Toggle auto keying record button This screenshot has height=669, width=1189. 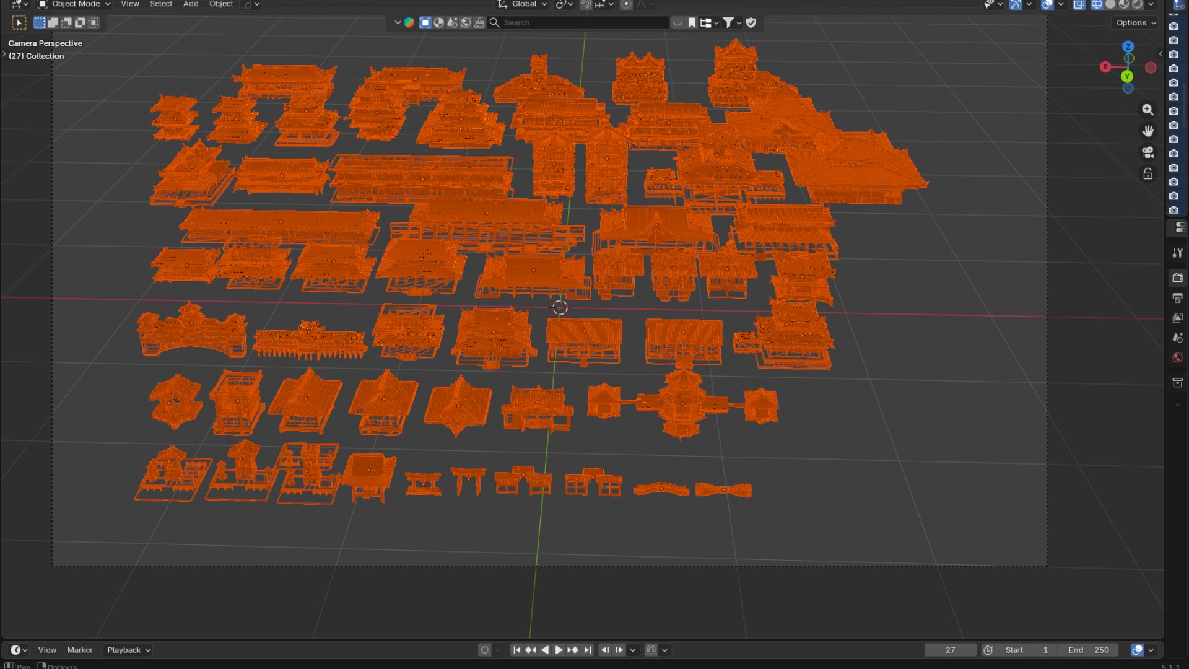point(485,650)
